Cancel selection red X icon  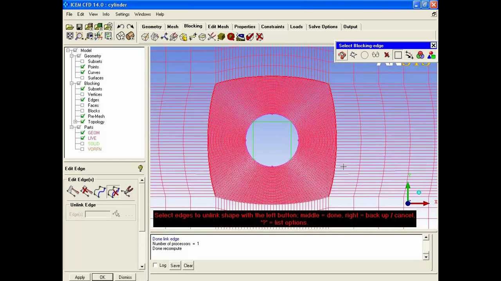click(x=387, y=55)
